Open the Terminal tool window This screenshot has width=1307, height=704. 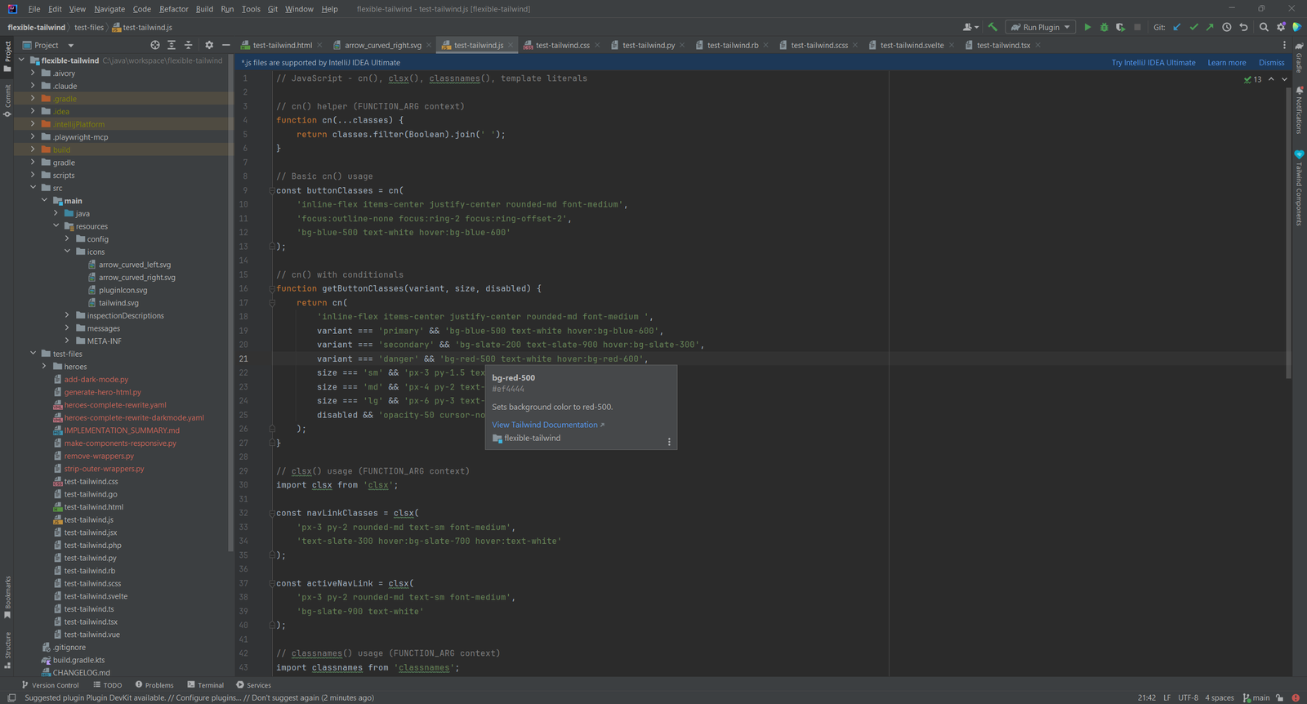coord(205,685)
